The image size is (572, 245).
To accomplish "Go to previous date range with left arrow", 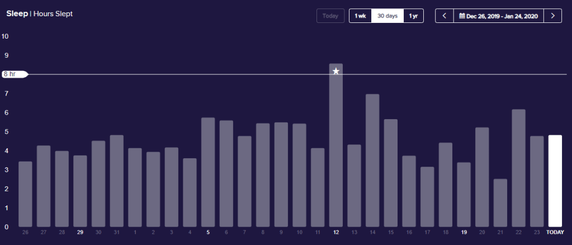I will 445,16.
